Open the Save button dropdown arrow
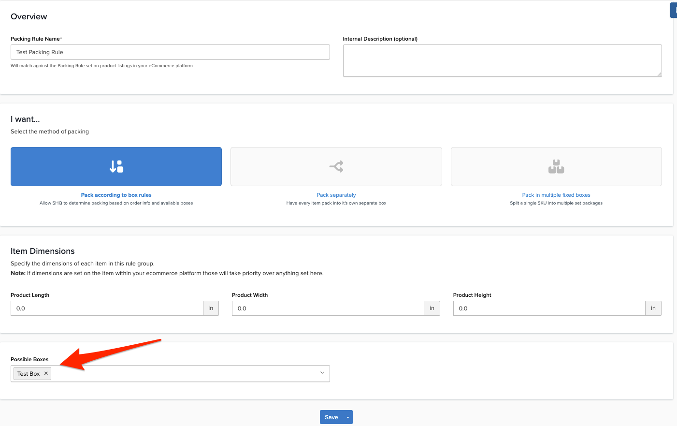Screen dimensions: 677x426 click(347, 417)
